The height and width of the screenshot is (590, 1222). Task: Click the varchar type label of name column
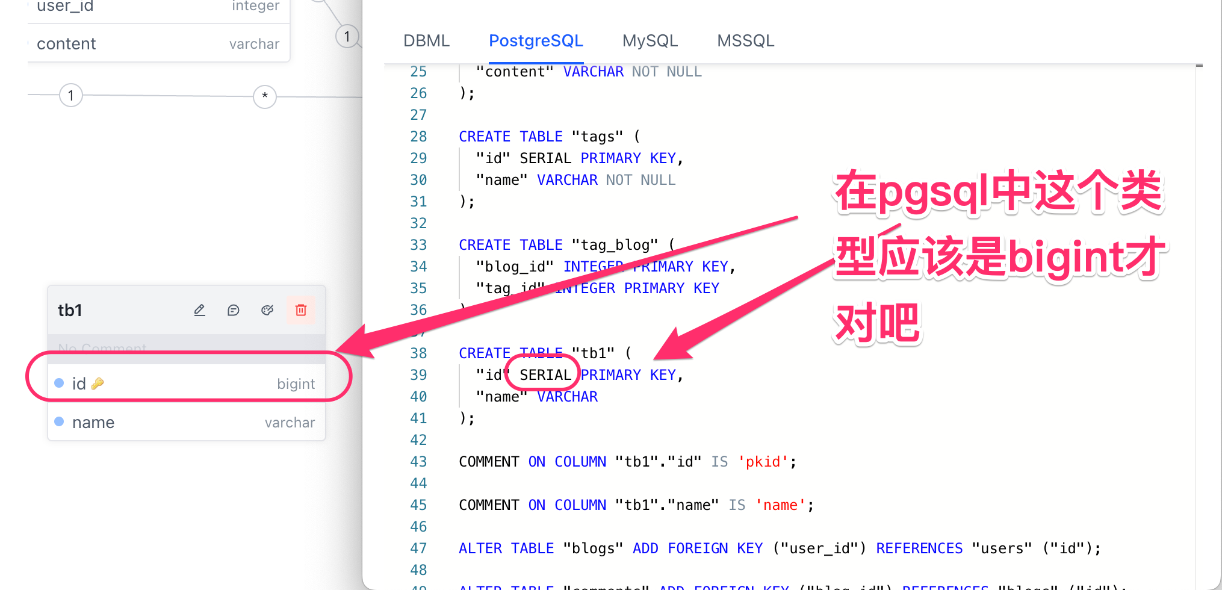pyautogui.click(x=290, y=423)
